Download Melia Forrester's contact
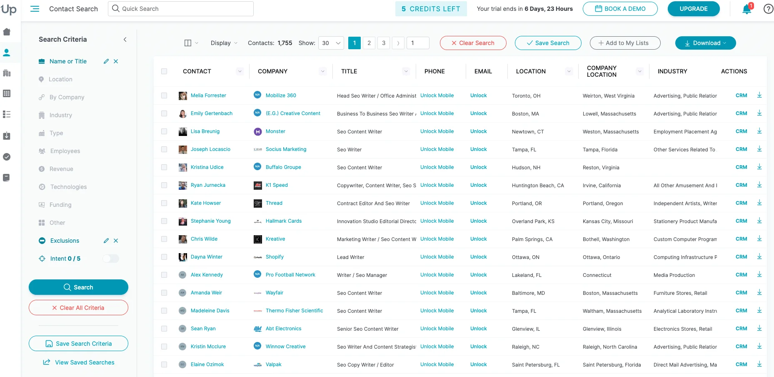774x377 pixels. (759, 95)
